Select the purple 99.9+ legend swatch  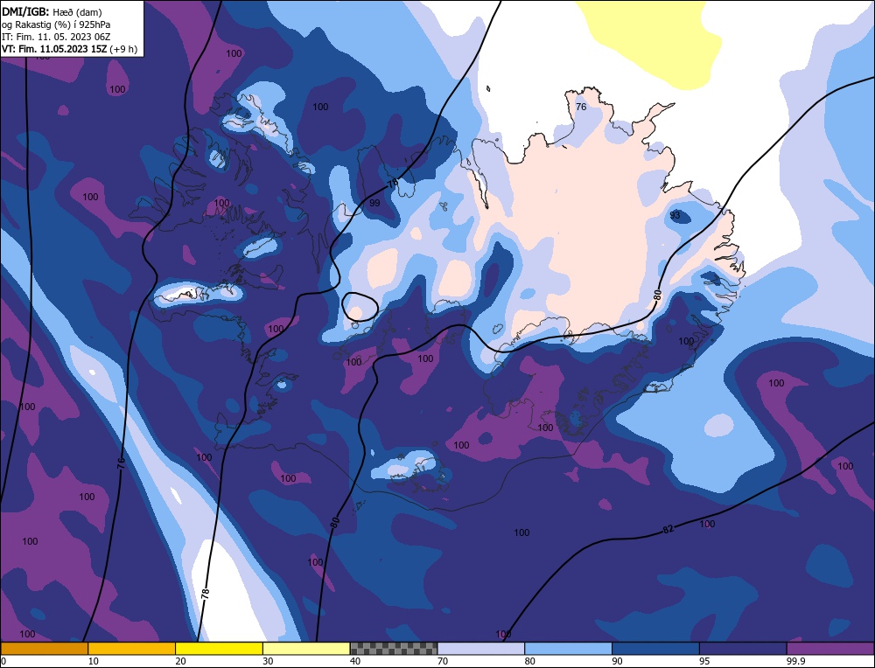[830, 649]
